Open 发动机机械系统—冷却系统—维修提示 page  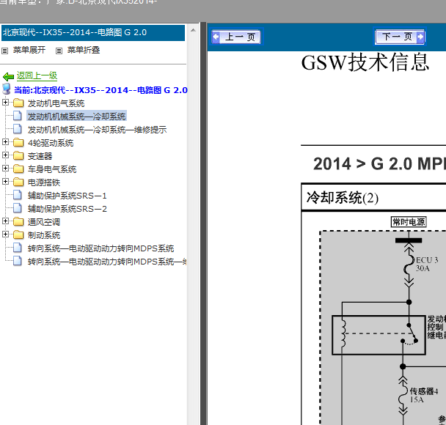[x=97, y=130]
